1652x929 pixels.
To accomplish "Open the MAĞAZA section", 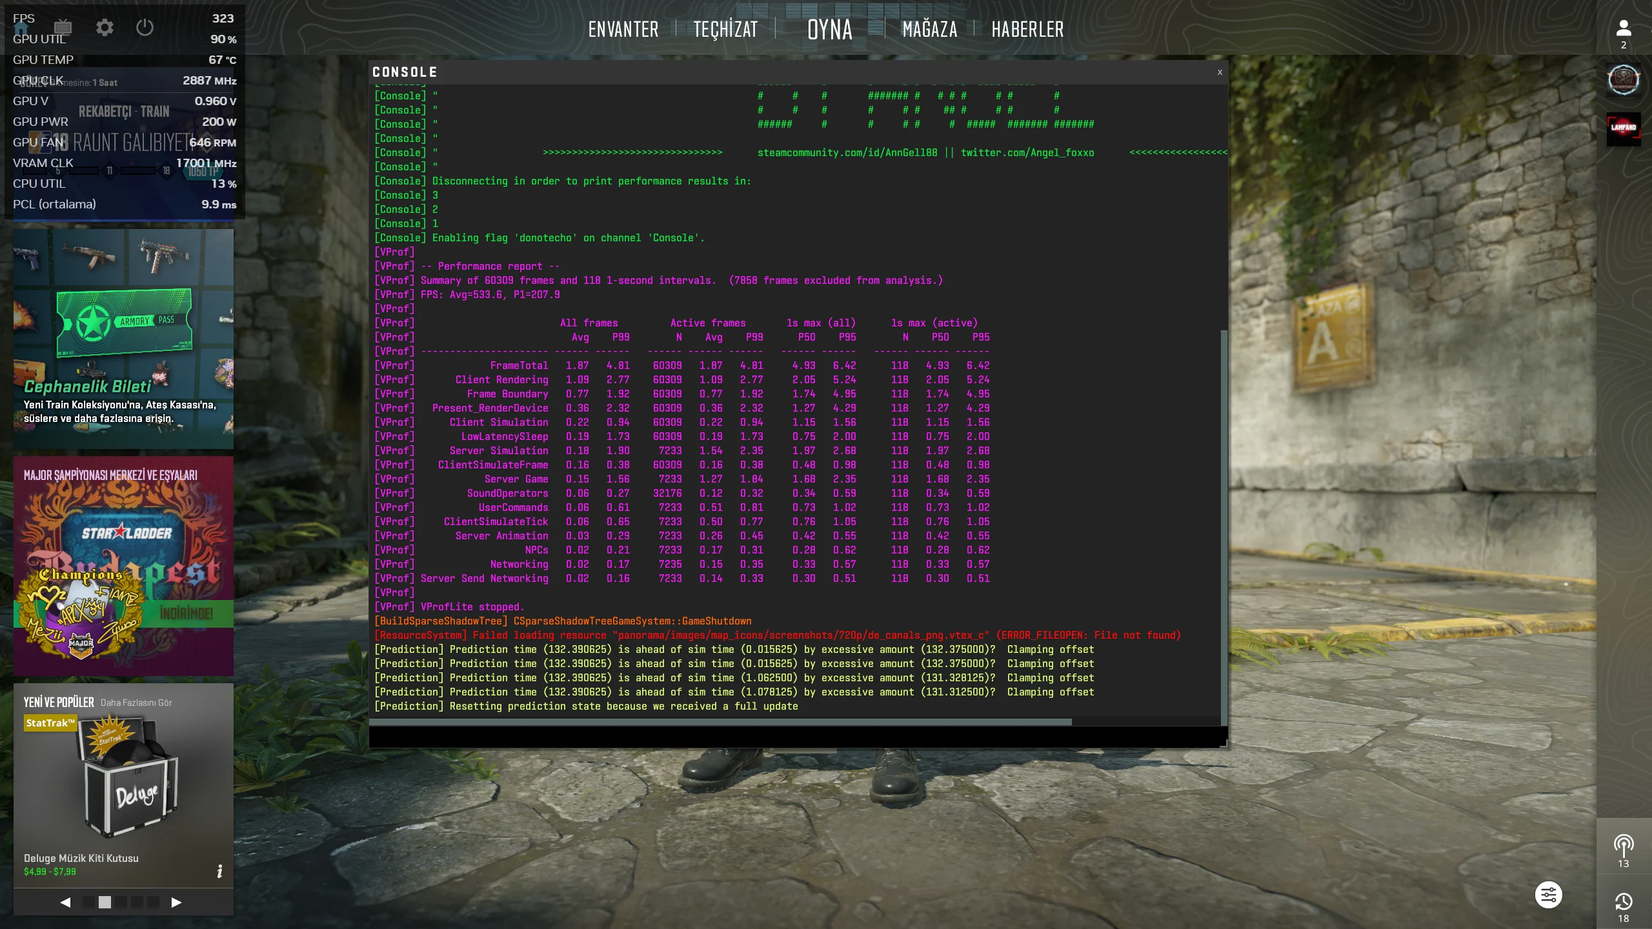I will [x=929, y=28].
